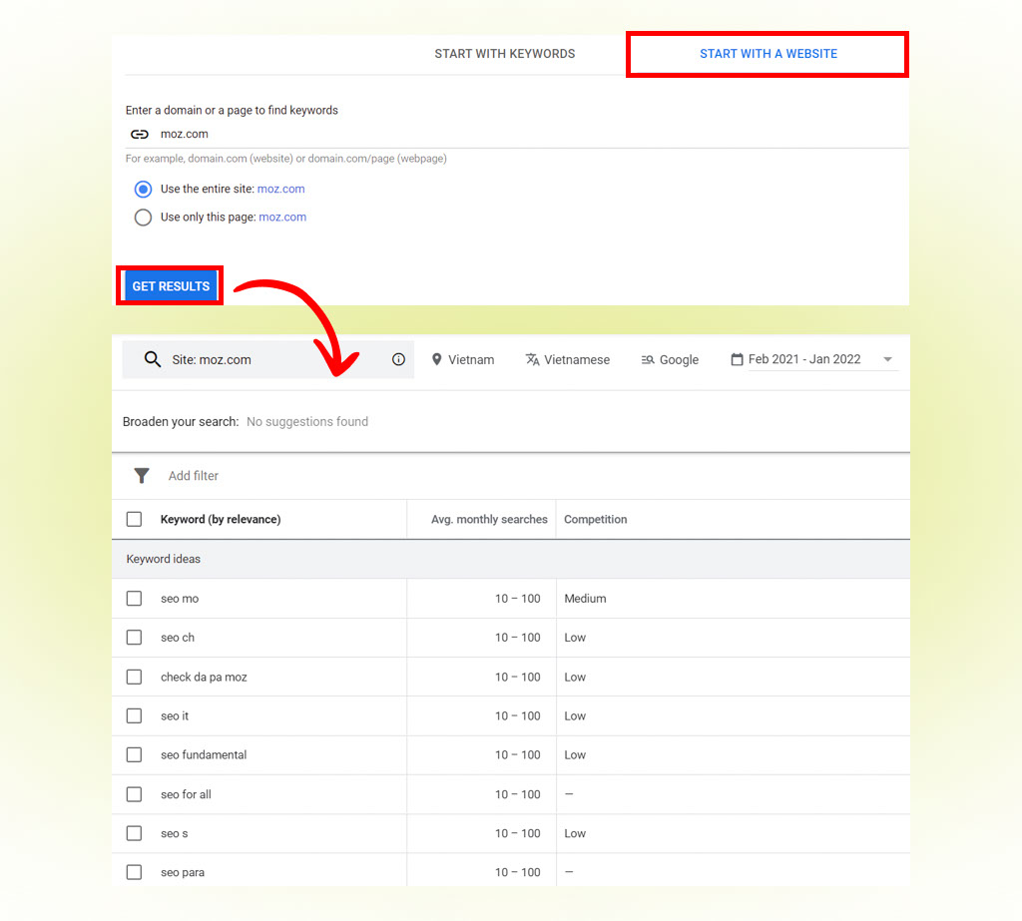Screen dimensions: 1022x921
Task: Check the 'seo mo' keyword checkbox
Action: (x=135, y=599)
